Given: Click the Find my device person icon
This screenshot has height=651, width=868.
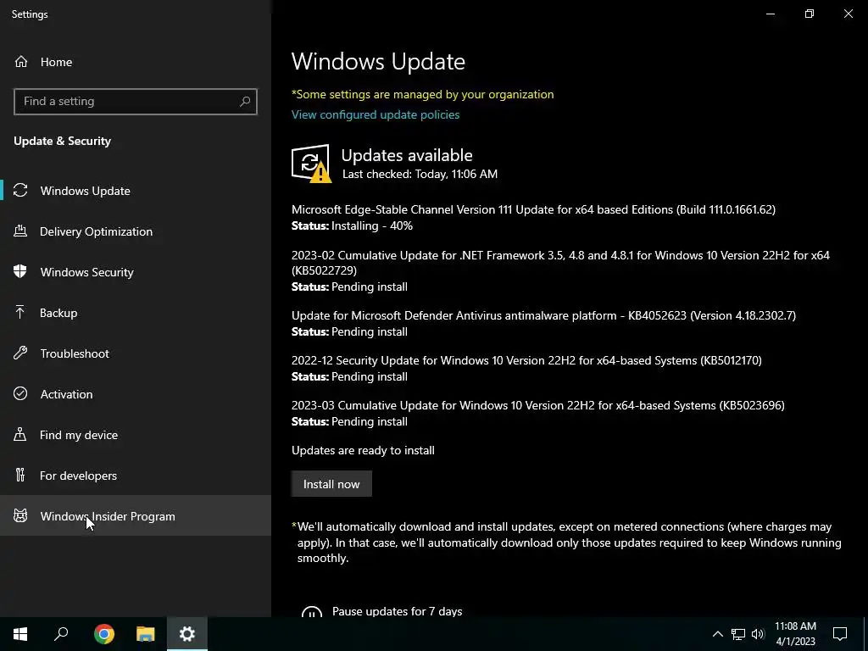Looking at the screenshot, I should 20,435.
